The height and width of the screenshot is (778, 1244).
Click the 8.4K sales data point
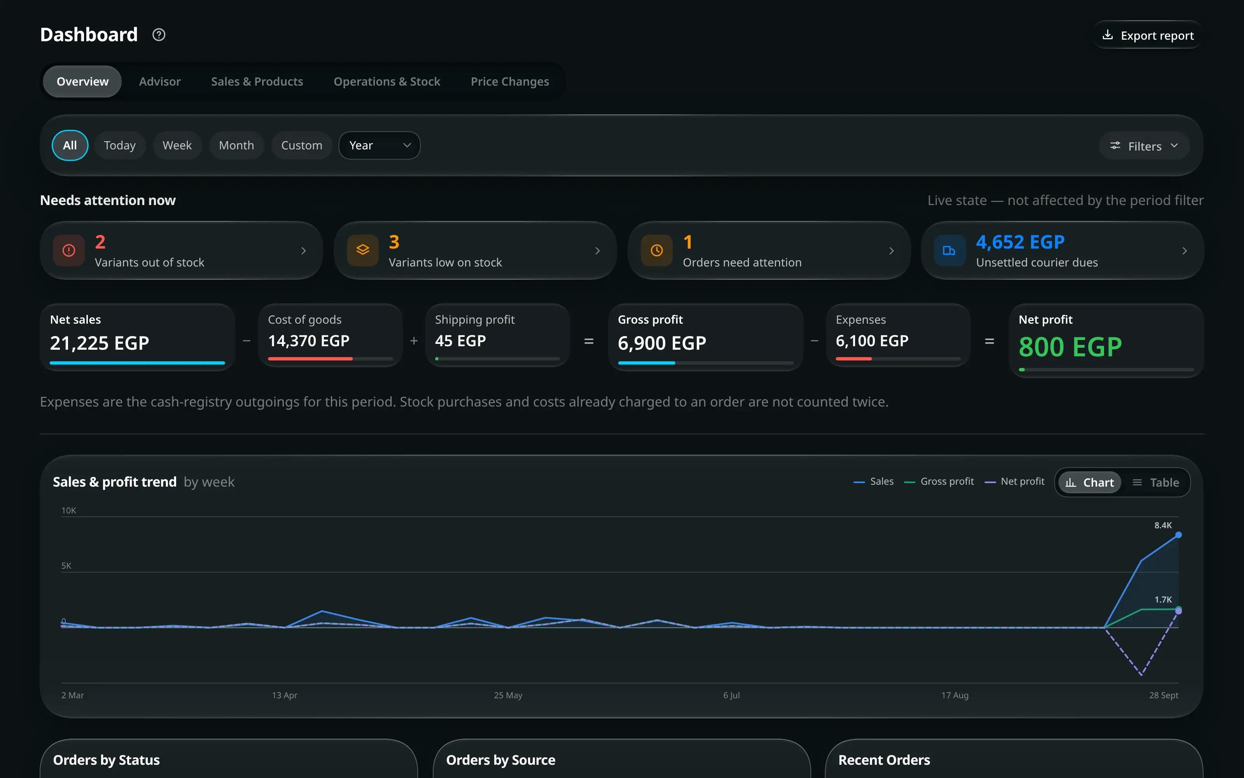[1179, 535]
